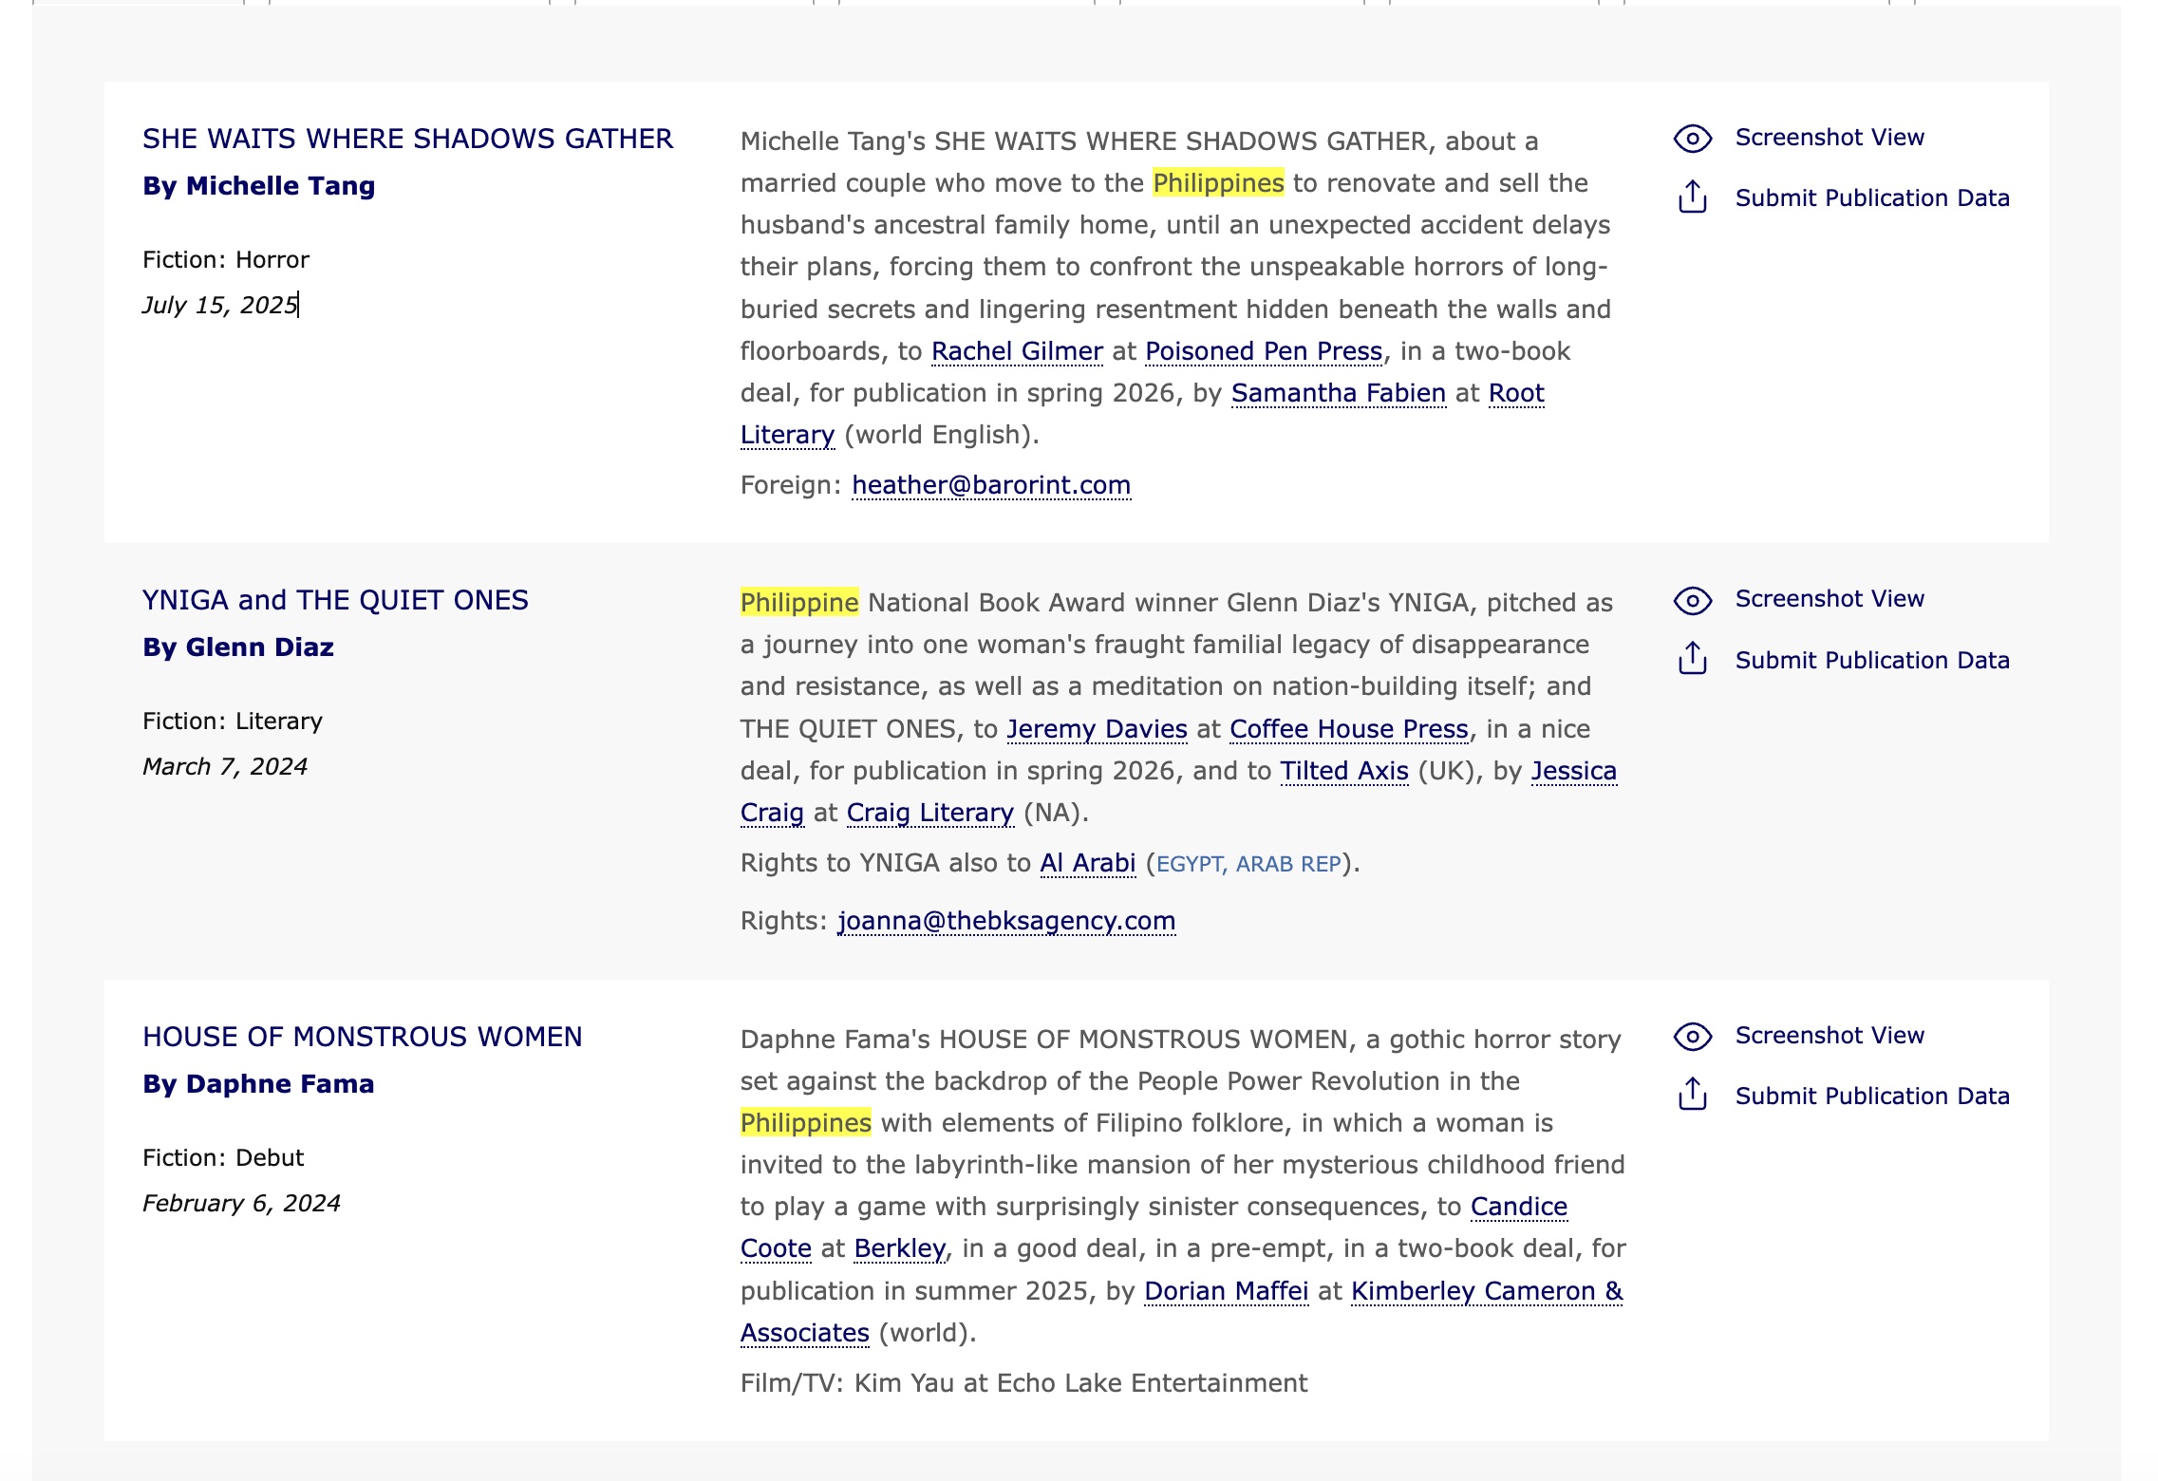Viewport: 2158px width, 1481px height.
Task: Open the Al Arabi rights link
Action: pos(1087,863)
